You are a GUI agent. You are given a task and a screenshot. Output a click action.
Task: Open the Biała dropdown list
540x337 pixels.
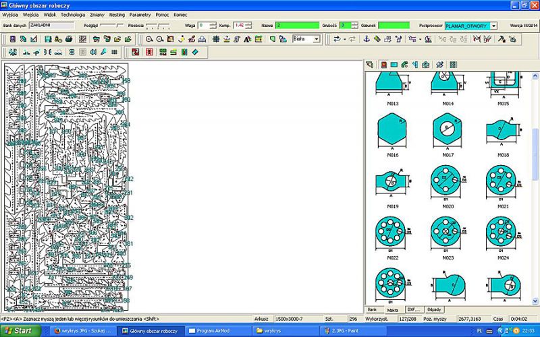316,39
